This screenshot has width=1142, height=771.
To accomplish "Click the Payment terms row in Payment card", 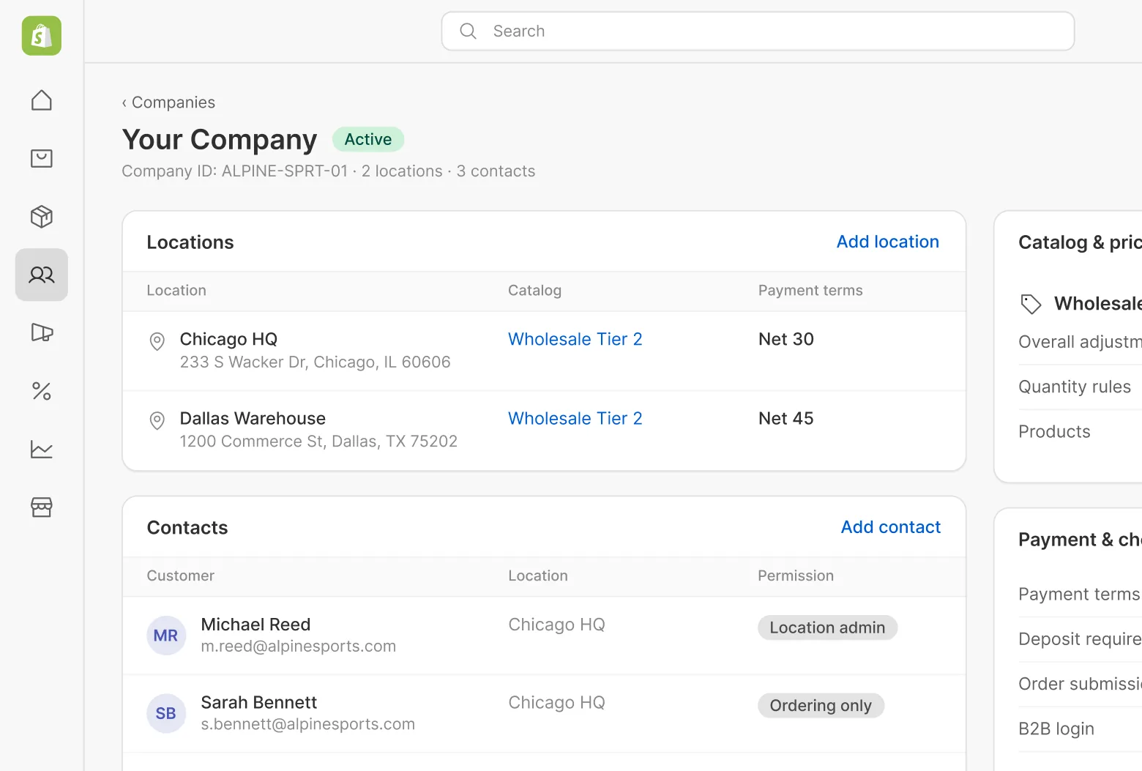I will click(x=1080, y=594).
